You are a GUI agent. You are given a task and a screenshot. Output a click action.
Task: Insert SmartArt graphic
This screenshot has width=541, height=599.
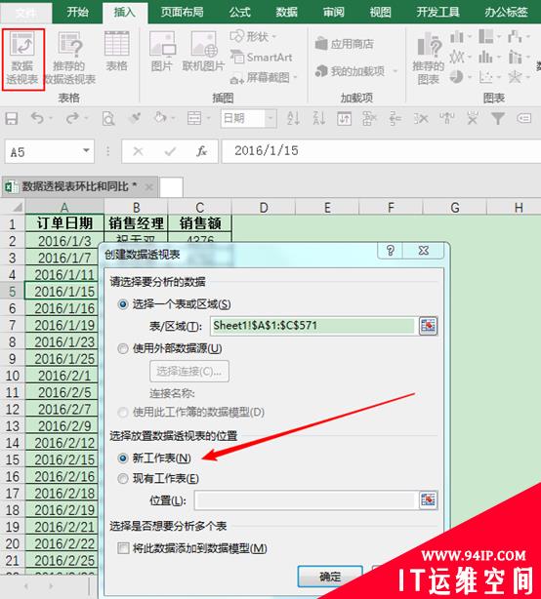click(261, 58)
